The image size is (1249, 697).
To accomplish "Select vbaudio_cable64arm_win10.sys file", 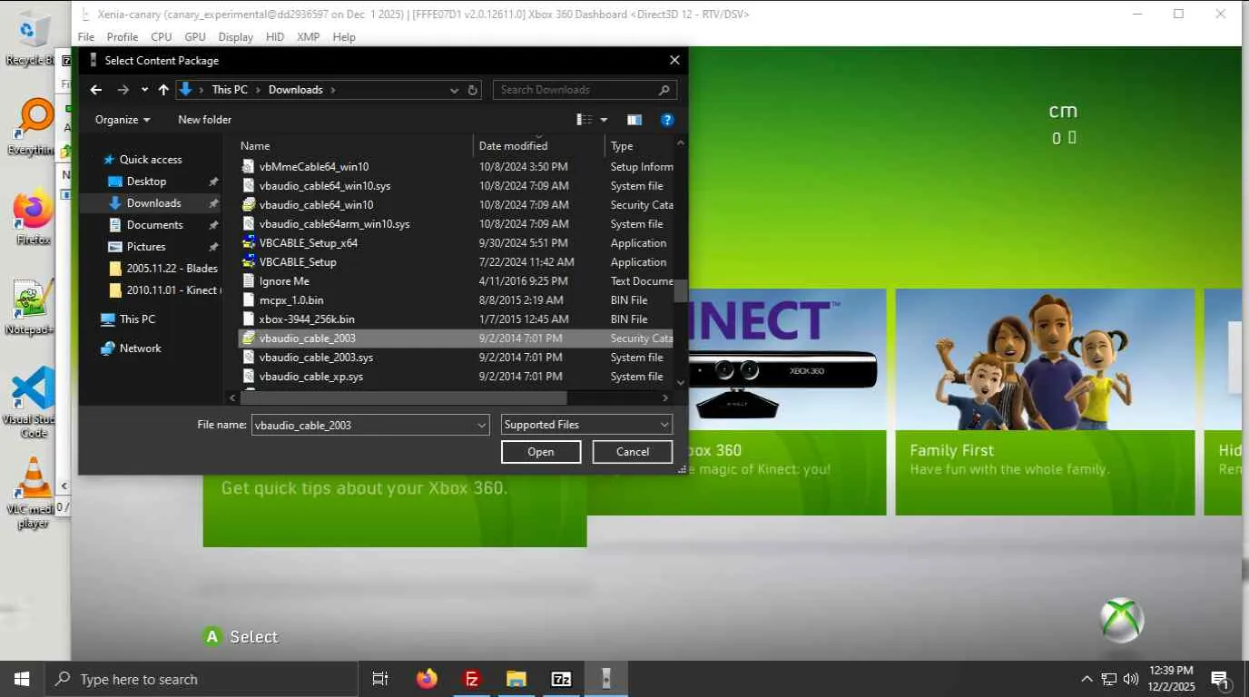I will click(334, 224).
